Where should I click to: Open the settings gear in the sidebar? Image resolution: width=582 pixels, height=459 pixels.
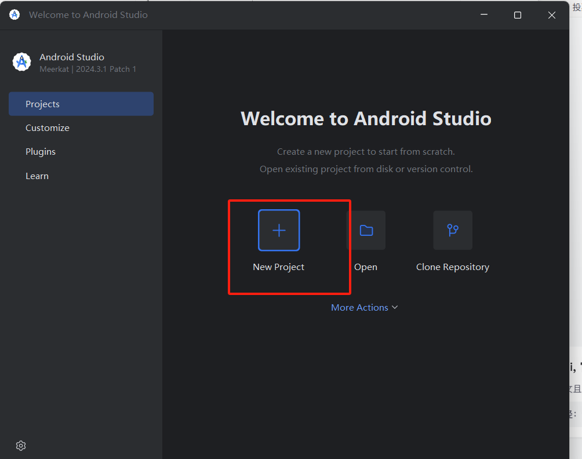coord(21,445)
